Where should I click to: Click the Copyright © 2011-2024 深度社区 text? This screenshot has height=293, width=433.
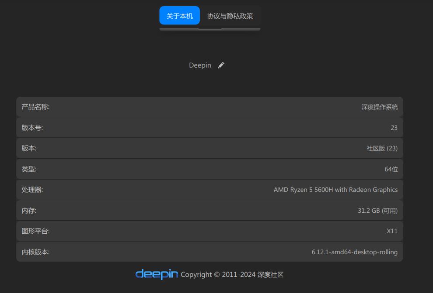pos(232,275)
